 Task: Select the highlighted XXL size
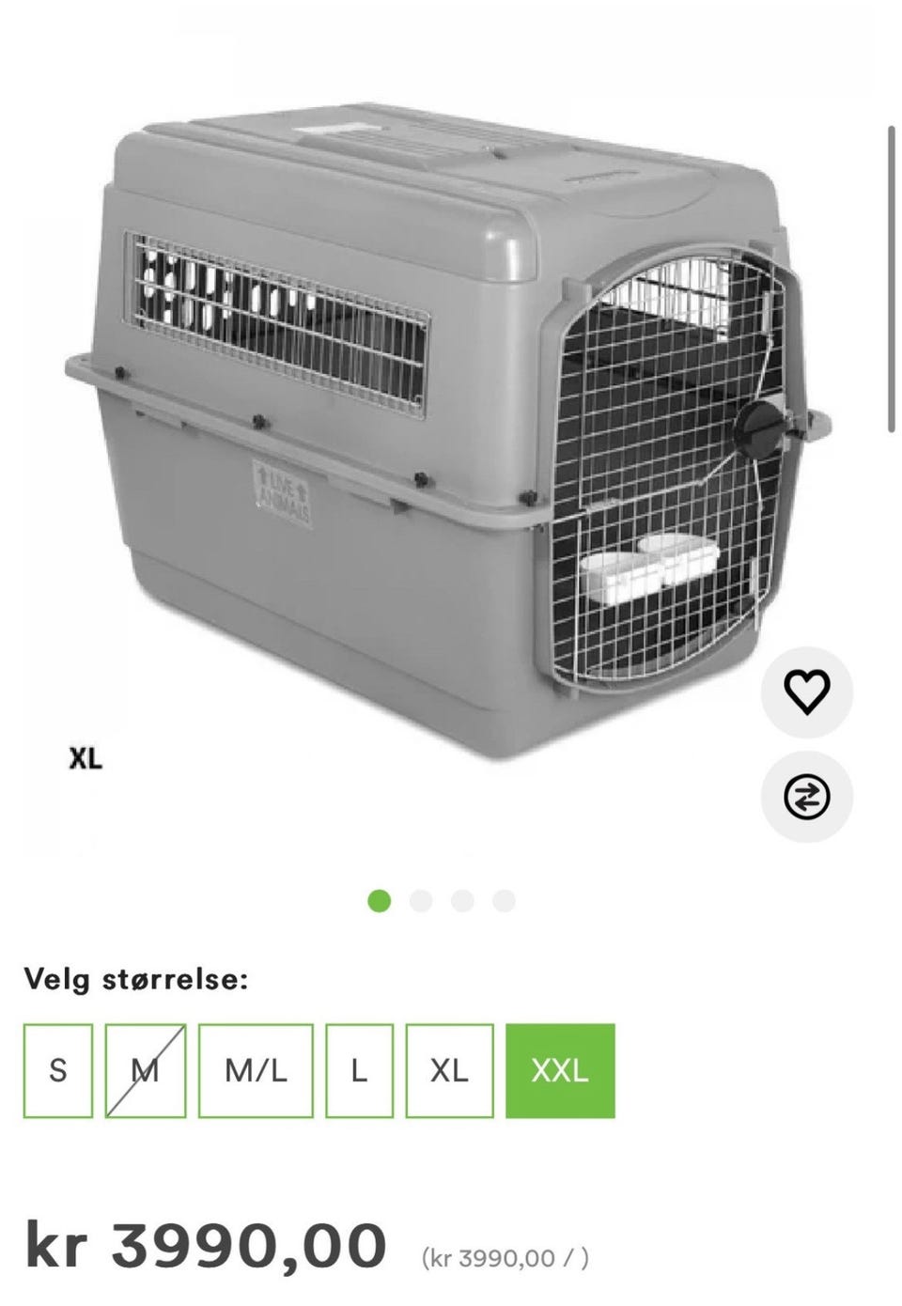coord(560,1071)
